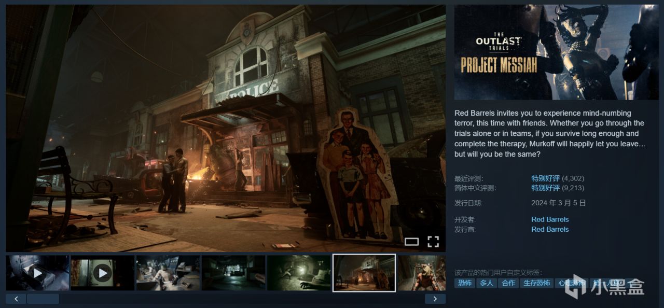Click the 该产品的热门用户自定义标签 heading

point(498,272)
